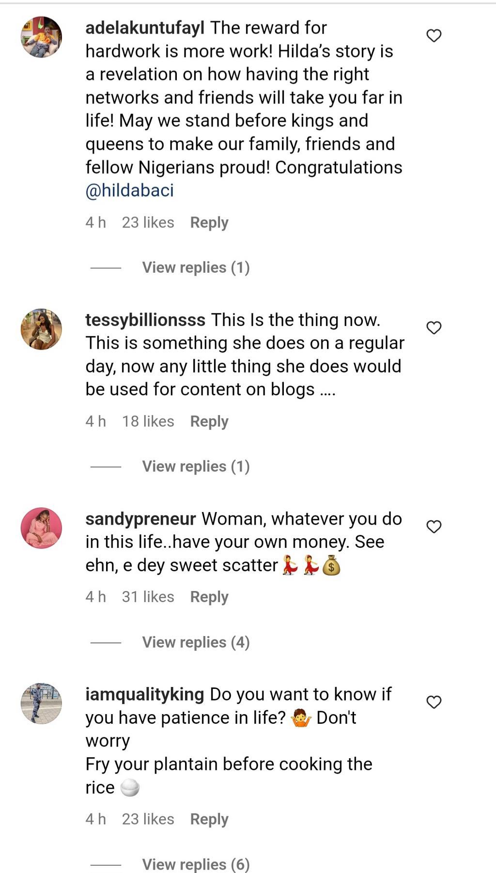496x873 pixels.
Task: Open 31 likes on sandypreneur's comment
Action: pos(148,597)
